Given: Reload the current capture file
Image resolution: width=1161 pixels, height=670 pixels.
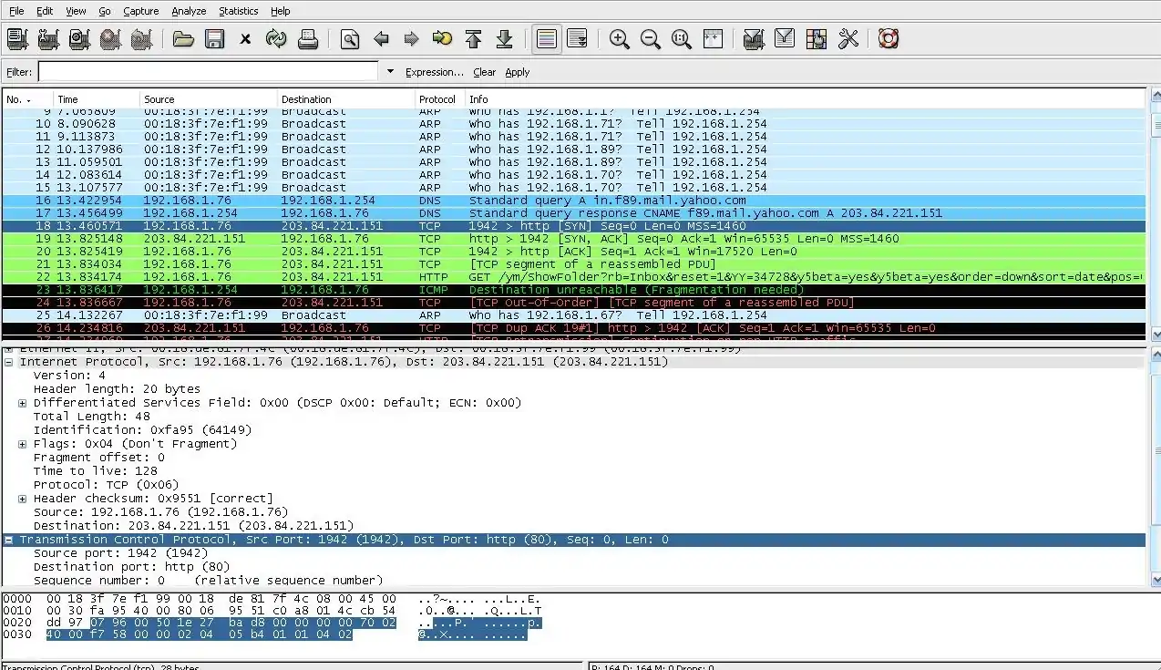Looking at the screenshot, I should point(276,39).
